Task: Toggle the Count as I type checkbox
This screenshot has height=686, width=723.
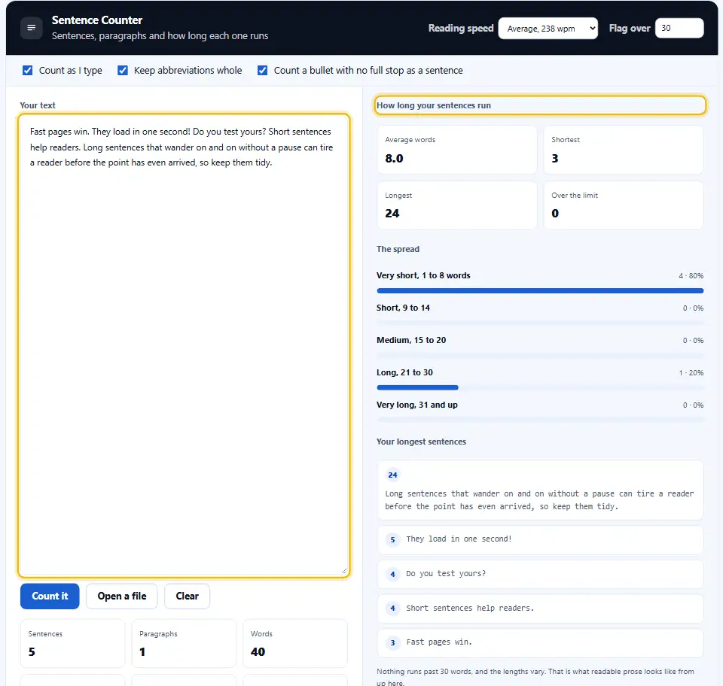Action: tap(28, 71)
